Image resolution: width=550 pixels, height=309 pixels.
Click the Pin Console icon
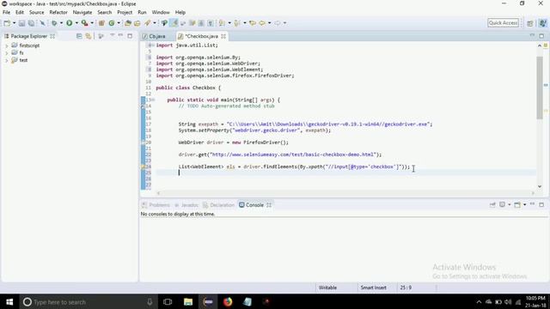point(492,204)
